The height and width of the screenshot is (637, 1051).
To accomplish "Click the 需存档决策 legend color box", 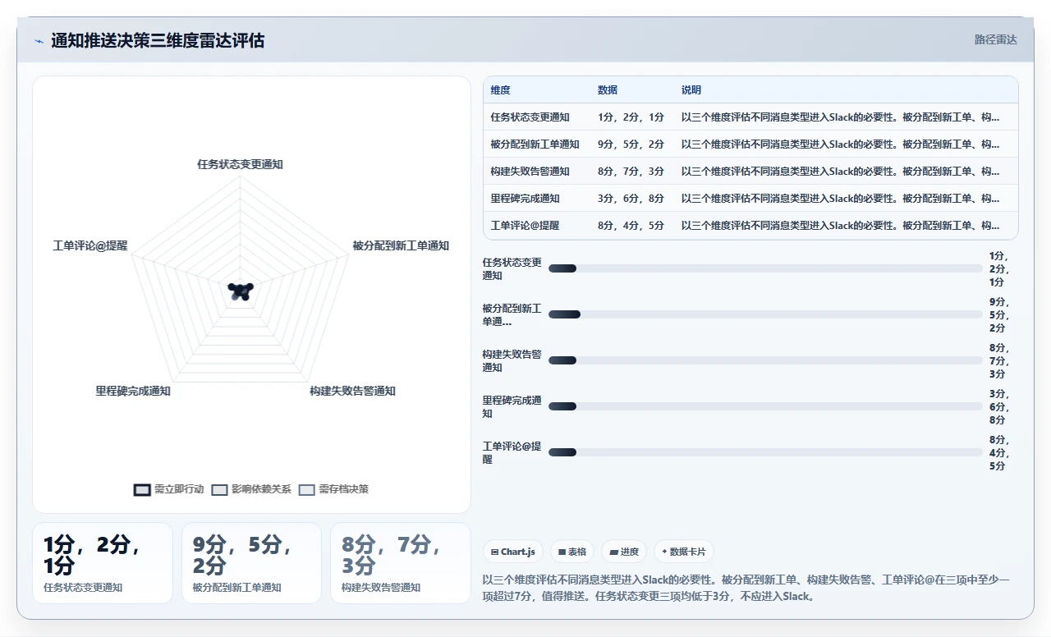I will coord(307,489).
